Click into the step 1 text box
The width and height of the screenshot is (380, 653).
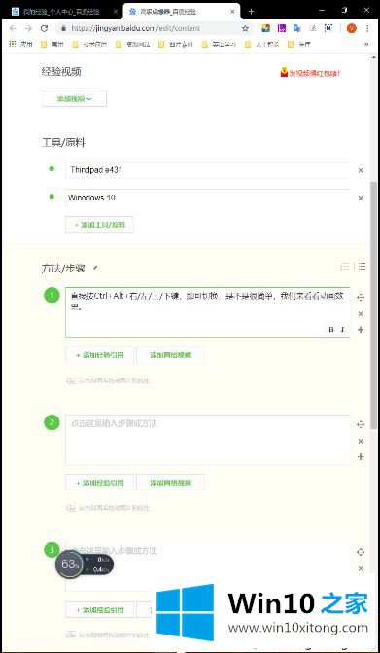(x=207, y=312)
